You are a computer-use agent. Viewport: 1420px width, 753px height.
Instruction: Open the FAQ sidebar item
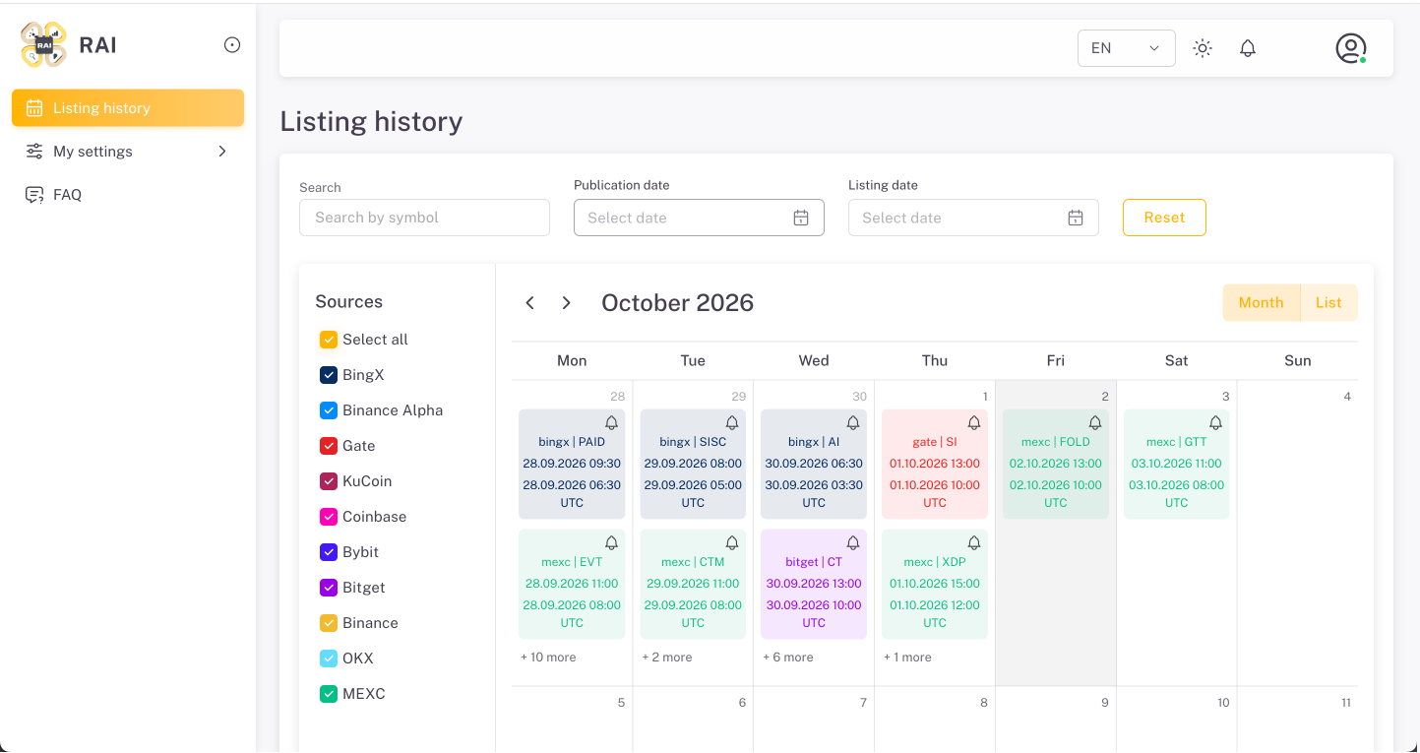pyautogui.click(x=128, y=195)
